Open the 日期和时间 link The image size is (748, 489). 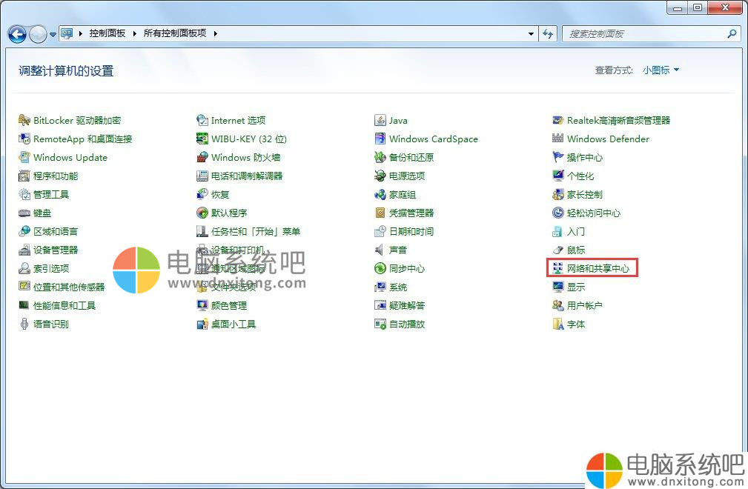[411, 231]
